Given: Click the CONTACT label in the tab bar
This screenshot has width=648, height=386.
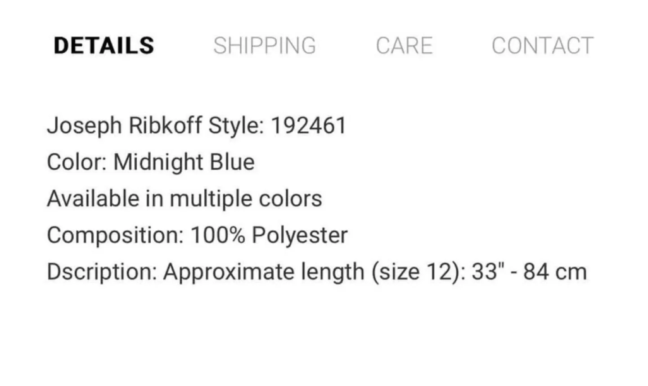Looking at the screenshot, I should tap(542, 45).
